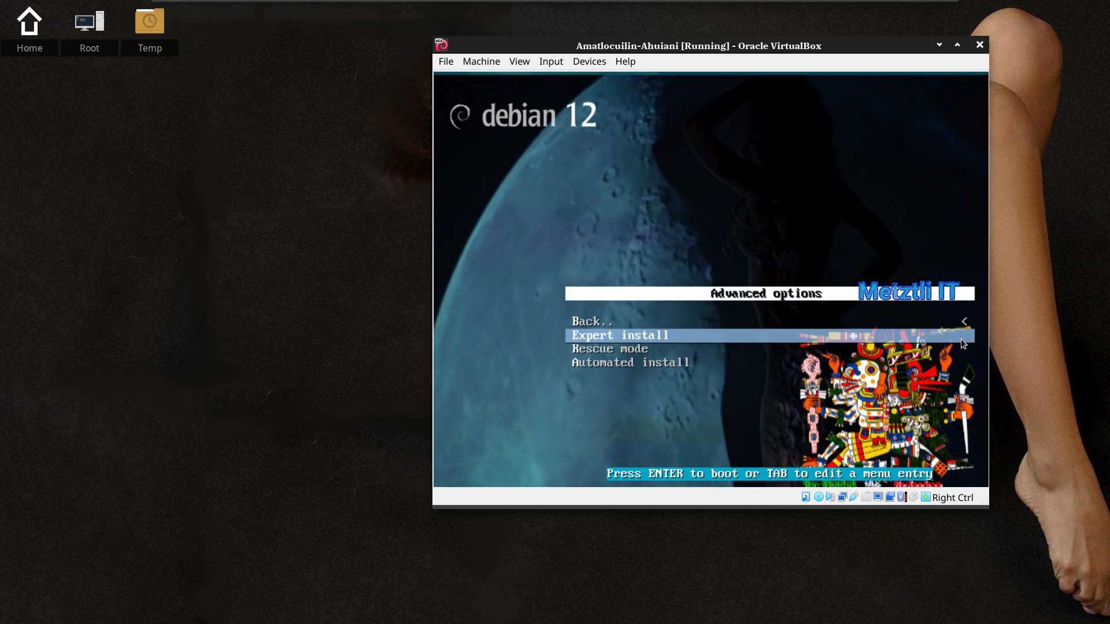The image size is (1110, 624).
Task: Click the mouse integration status icon
Action: [x=913, y=497]
